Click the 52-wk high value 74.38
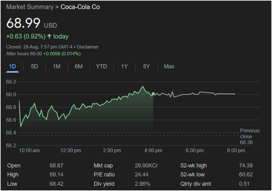Image resolution: width=272 pixels, height=191 pixels. [x=246, y=166]
